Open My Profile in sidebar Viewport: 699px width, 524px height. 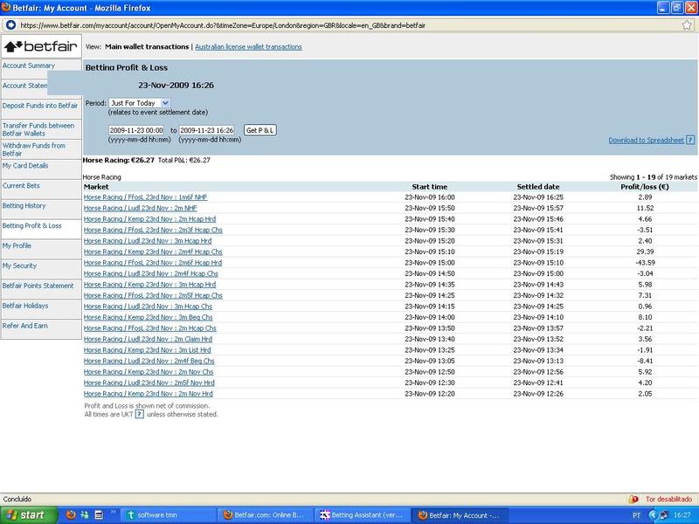[17, 245]
